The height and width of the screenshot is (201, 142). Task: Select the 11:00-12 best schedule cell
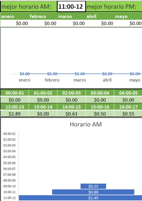point(71,6)
